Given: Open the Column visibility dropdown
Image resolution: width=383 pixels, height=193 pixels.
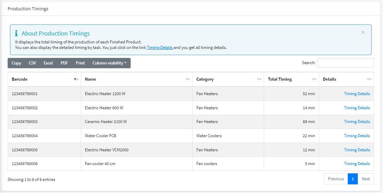Looking at the screenshot, I should click(x=110, y=63).
